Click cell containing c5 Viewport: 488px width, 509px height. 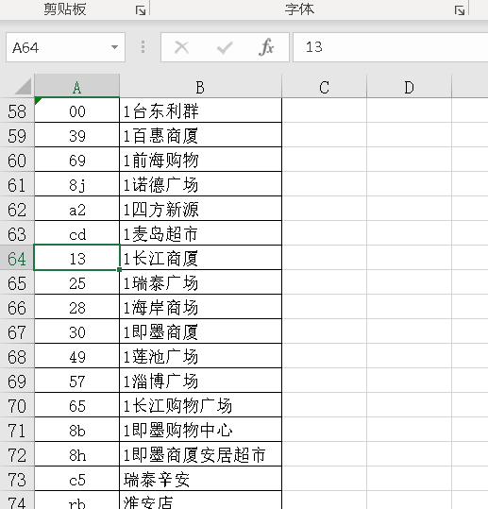(76, 480)
